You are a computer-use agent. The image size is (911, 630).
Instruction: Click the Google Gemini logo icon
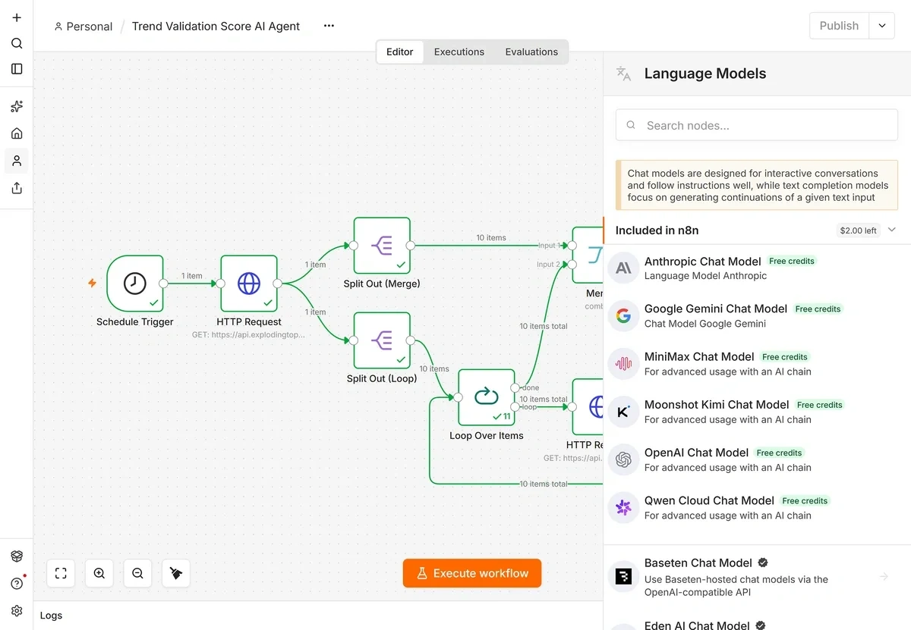click(x=623, y=316)
